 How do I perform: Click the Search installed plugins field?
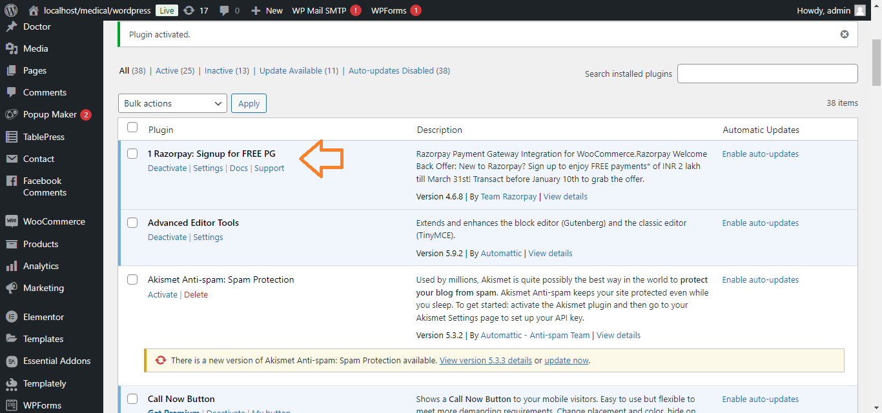[x=767, y=74]
